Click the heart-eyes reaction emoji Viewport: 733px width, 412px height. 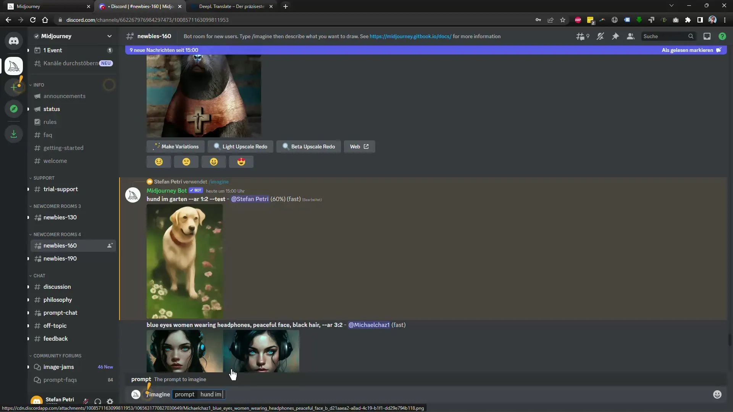(x=241, y=161)
